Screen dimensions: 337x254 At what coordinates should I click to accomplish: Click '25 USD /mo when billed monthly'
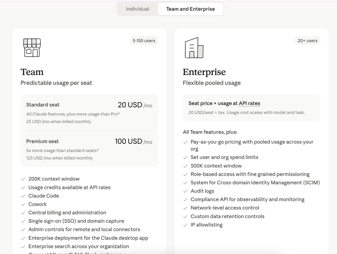coord(59,122)
